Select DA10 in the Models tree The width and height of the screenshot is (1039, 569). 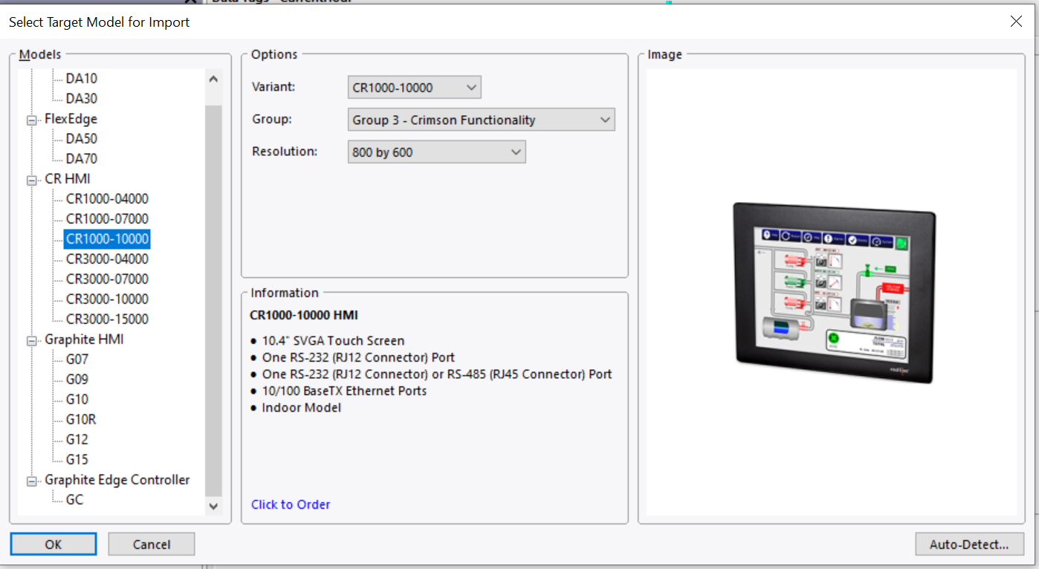[81, 79]
